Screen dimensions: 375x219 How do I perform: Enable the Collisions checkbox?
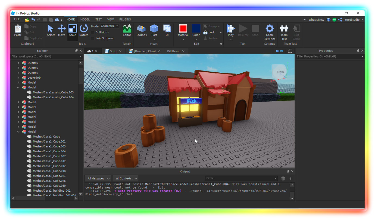pyautogui.click(x=93, y=32)
